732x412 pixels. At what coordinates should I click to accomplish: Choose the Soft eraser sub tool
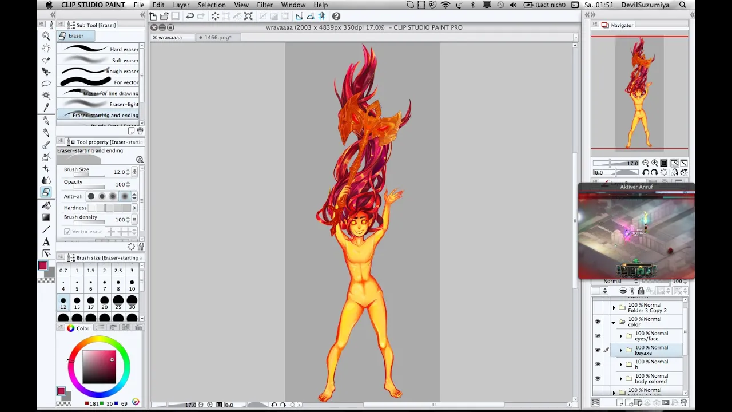tap(98, 60)
